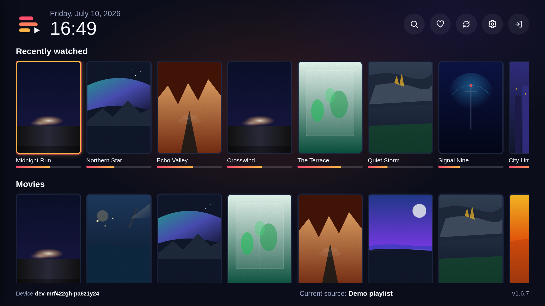This screenshot has width=545, height=306.
Task: Click the 16:49 clock display
Action: (73, 28)
